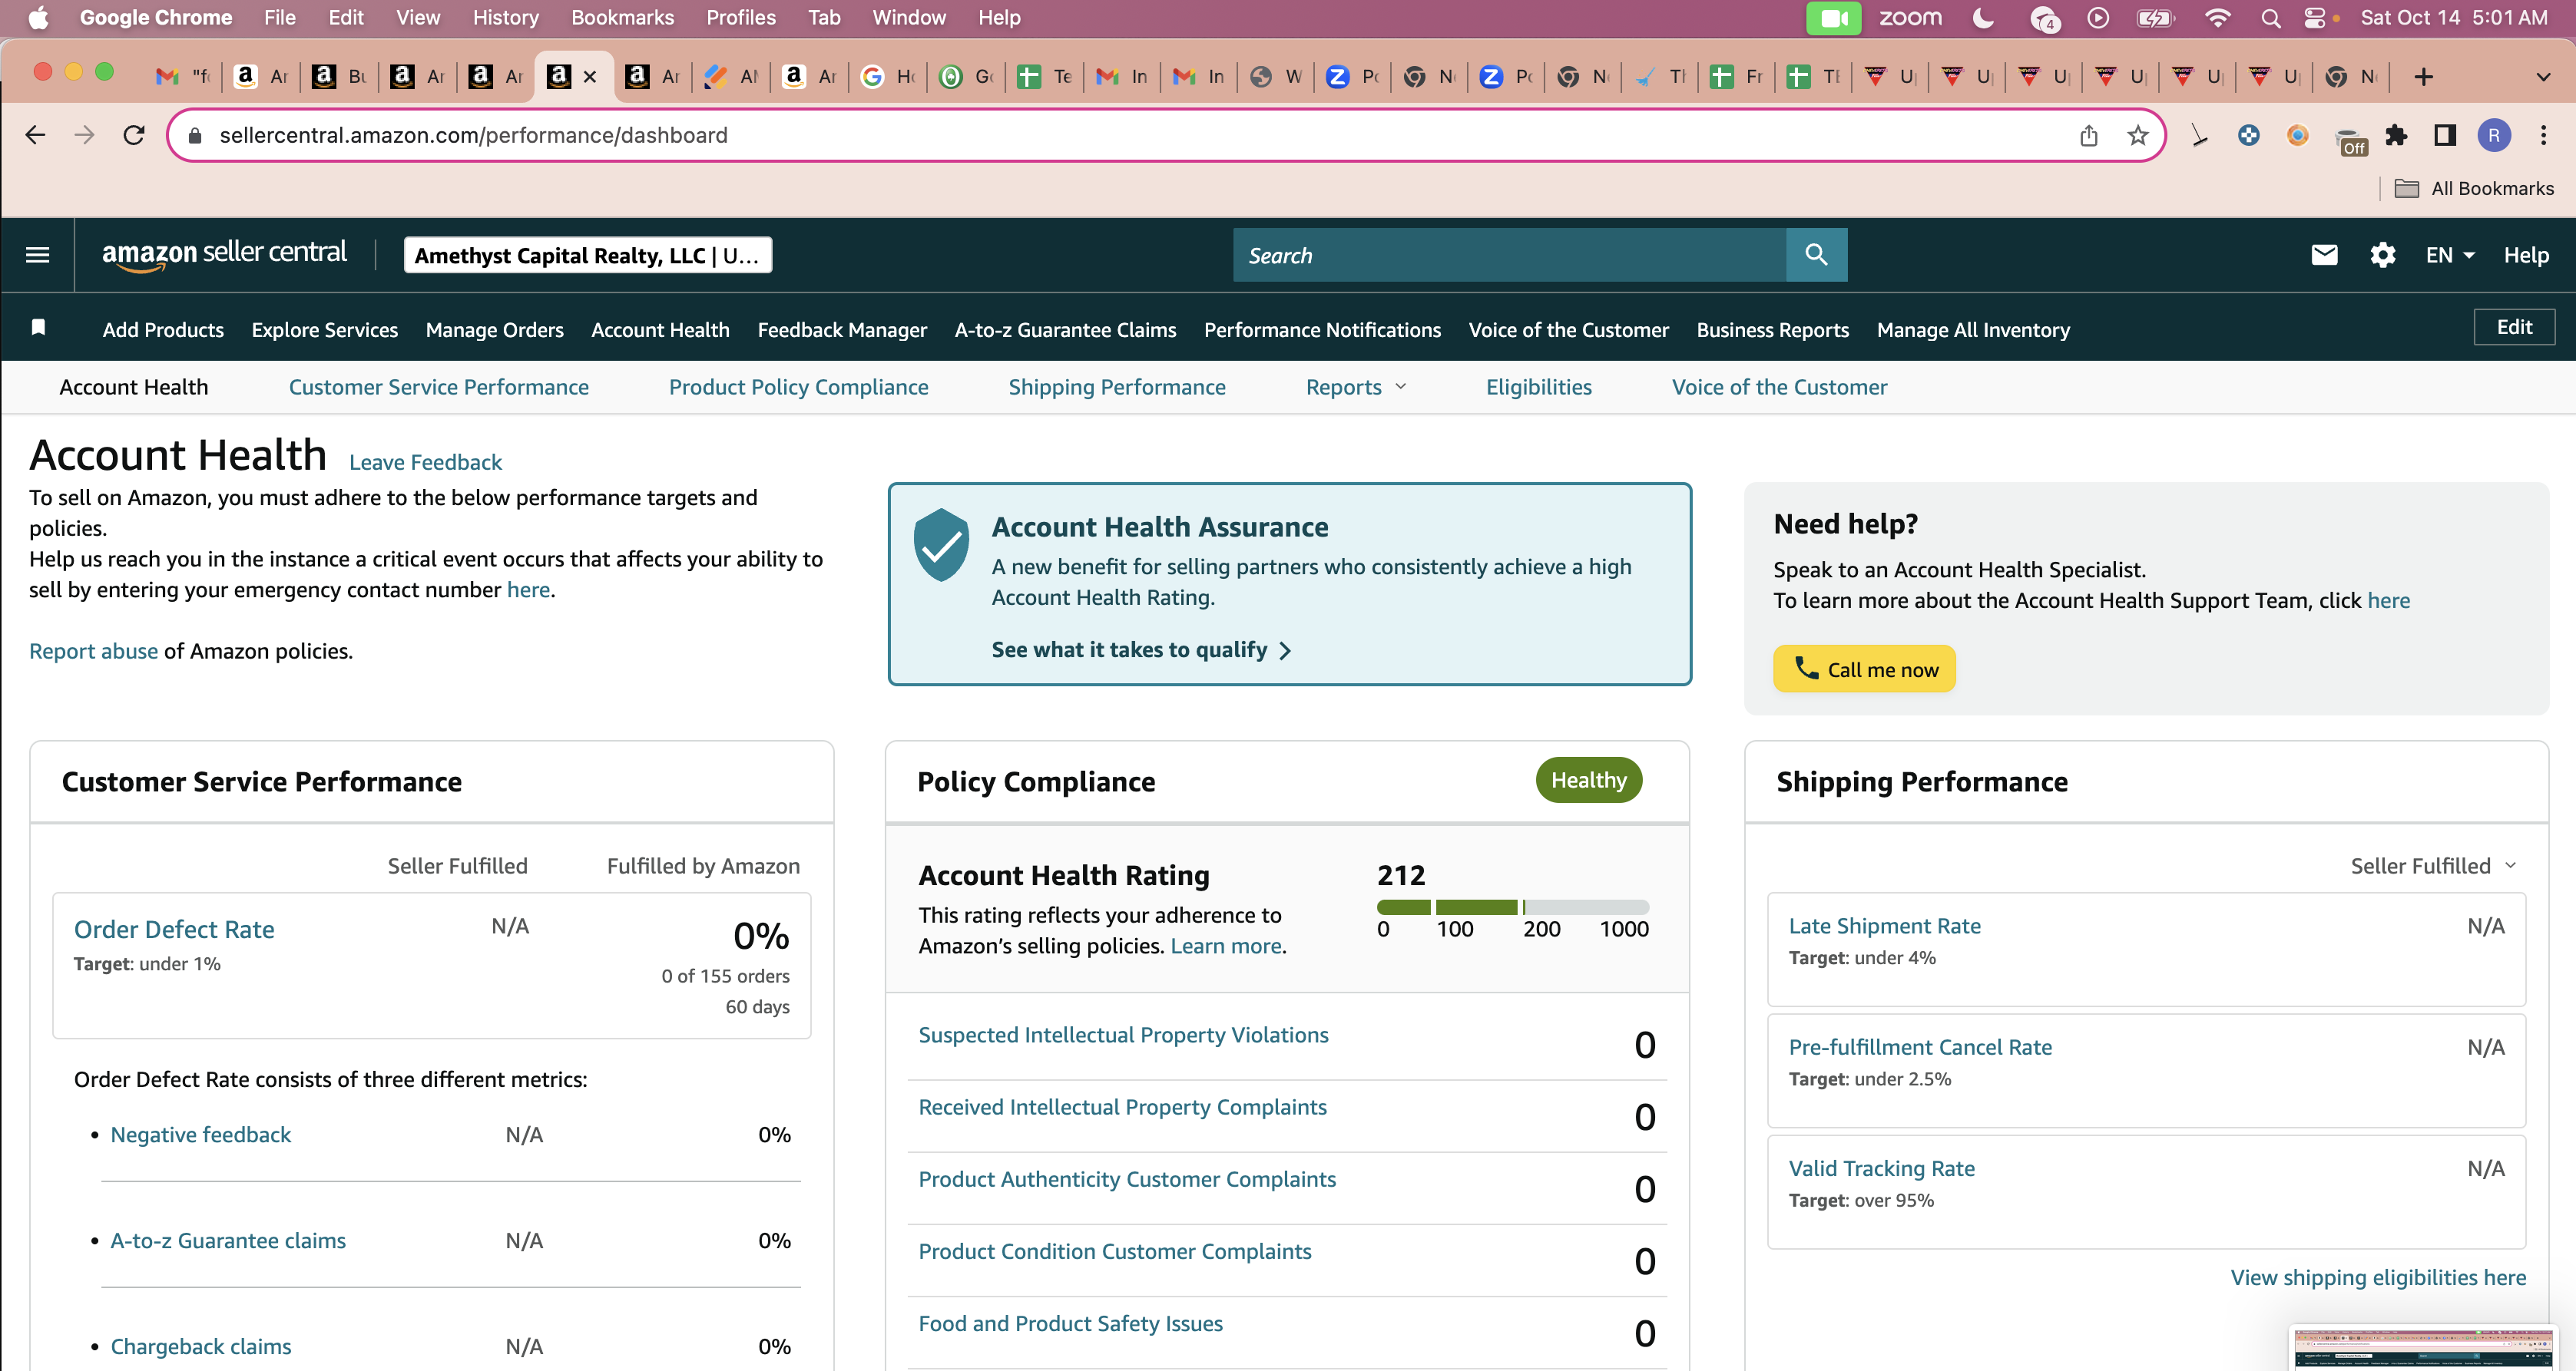
Task: Click into the Seller Central search field
Action: tap(1509, 255)
